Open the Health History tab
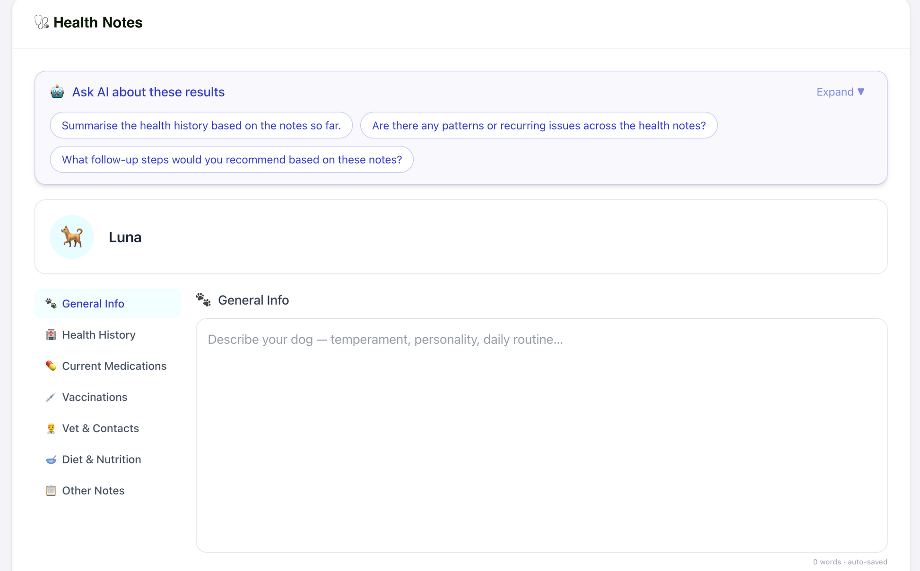 tap(108, 335)
